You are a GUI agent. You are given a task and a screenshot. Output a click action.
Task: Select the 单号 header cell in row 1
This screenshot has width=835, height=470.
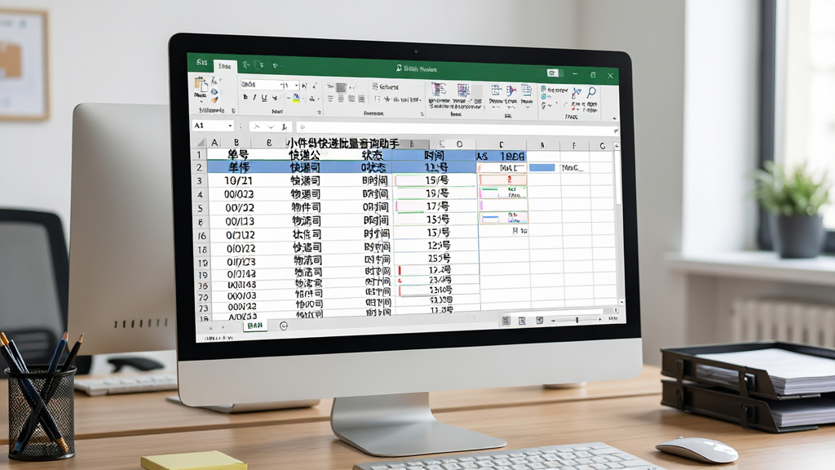pos(238,154)
